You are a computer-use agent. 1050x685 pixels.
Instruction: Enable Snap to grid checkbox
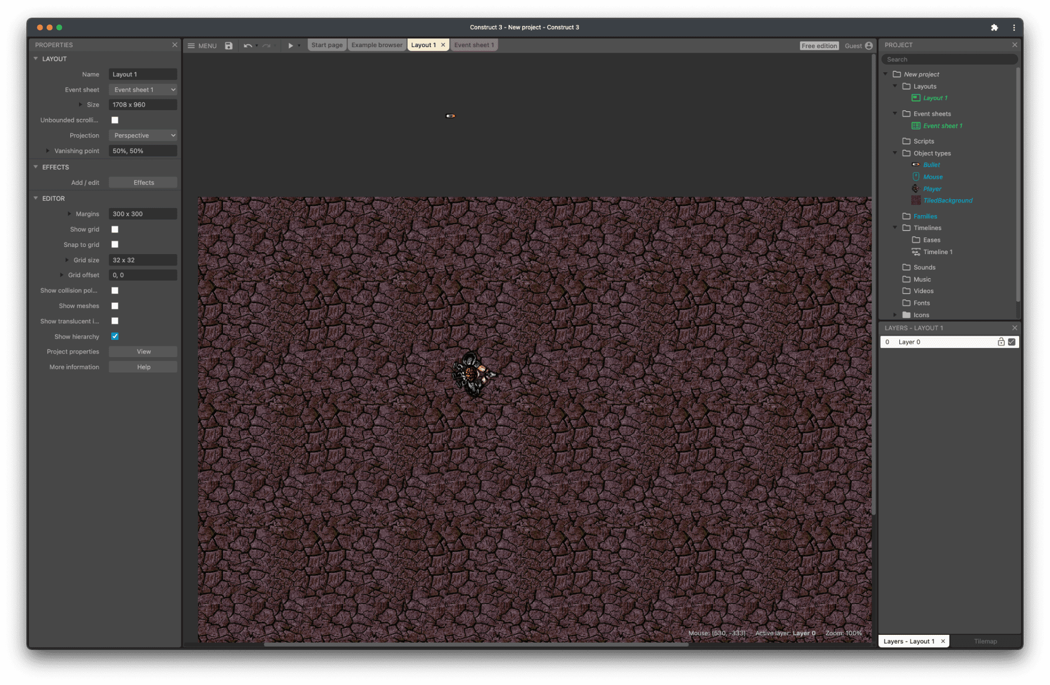[x=115, y=244]
